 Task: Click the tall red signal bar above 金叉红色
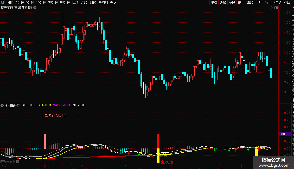click(158, 141)
